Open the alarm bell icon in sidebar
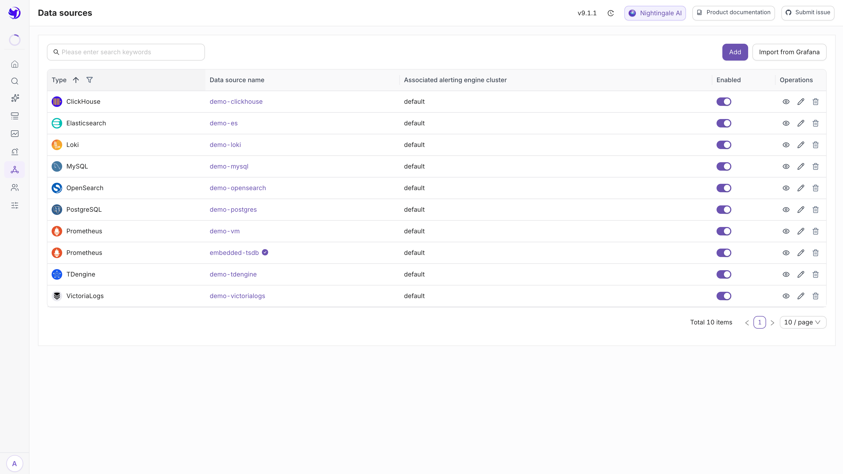This screenshot has height=474, width=843. tap(15, 151)
